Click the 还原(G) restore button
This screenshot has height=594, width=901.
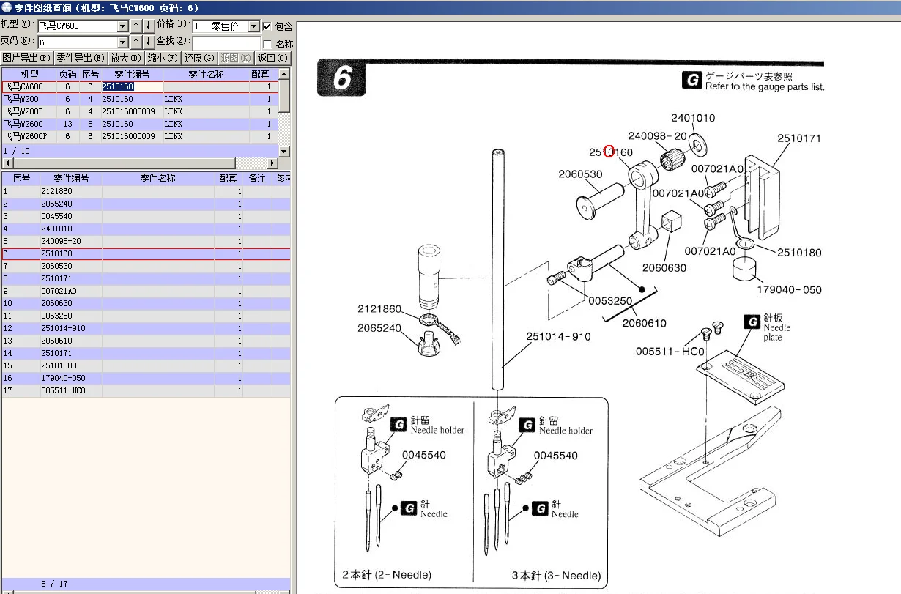pos(199,59)
